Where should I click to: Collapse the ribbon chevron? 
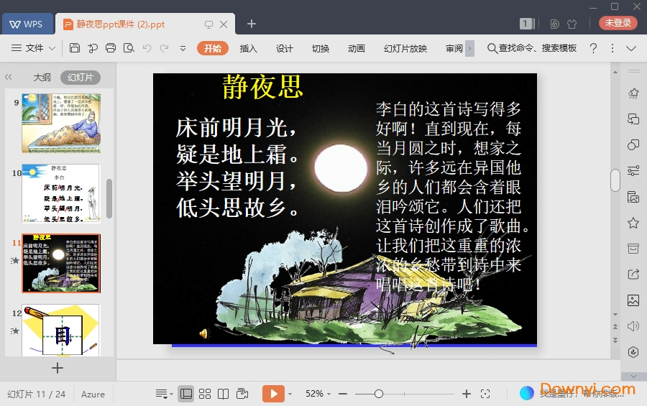[x=631, y=48]
